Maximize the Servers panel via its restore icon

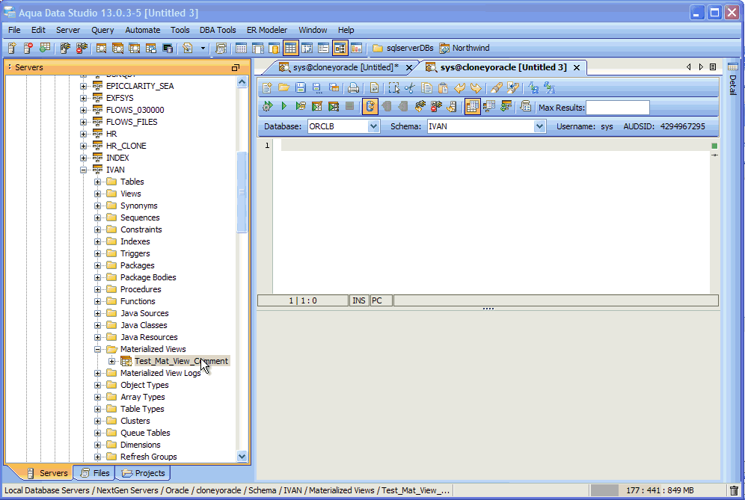(x=235, y=67)
